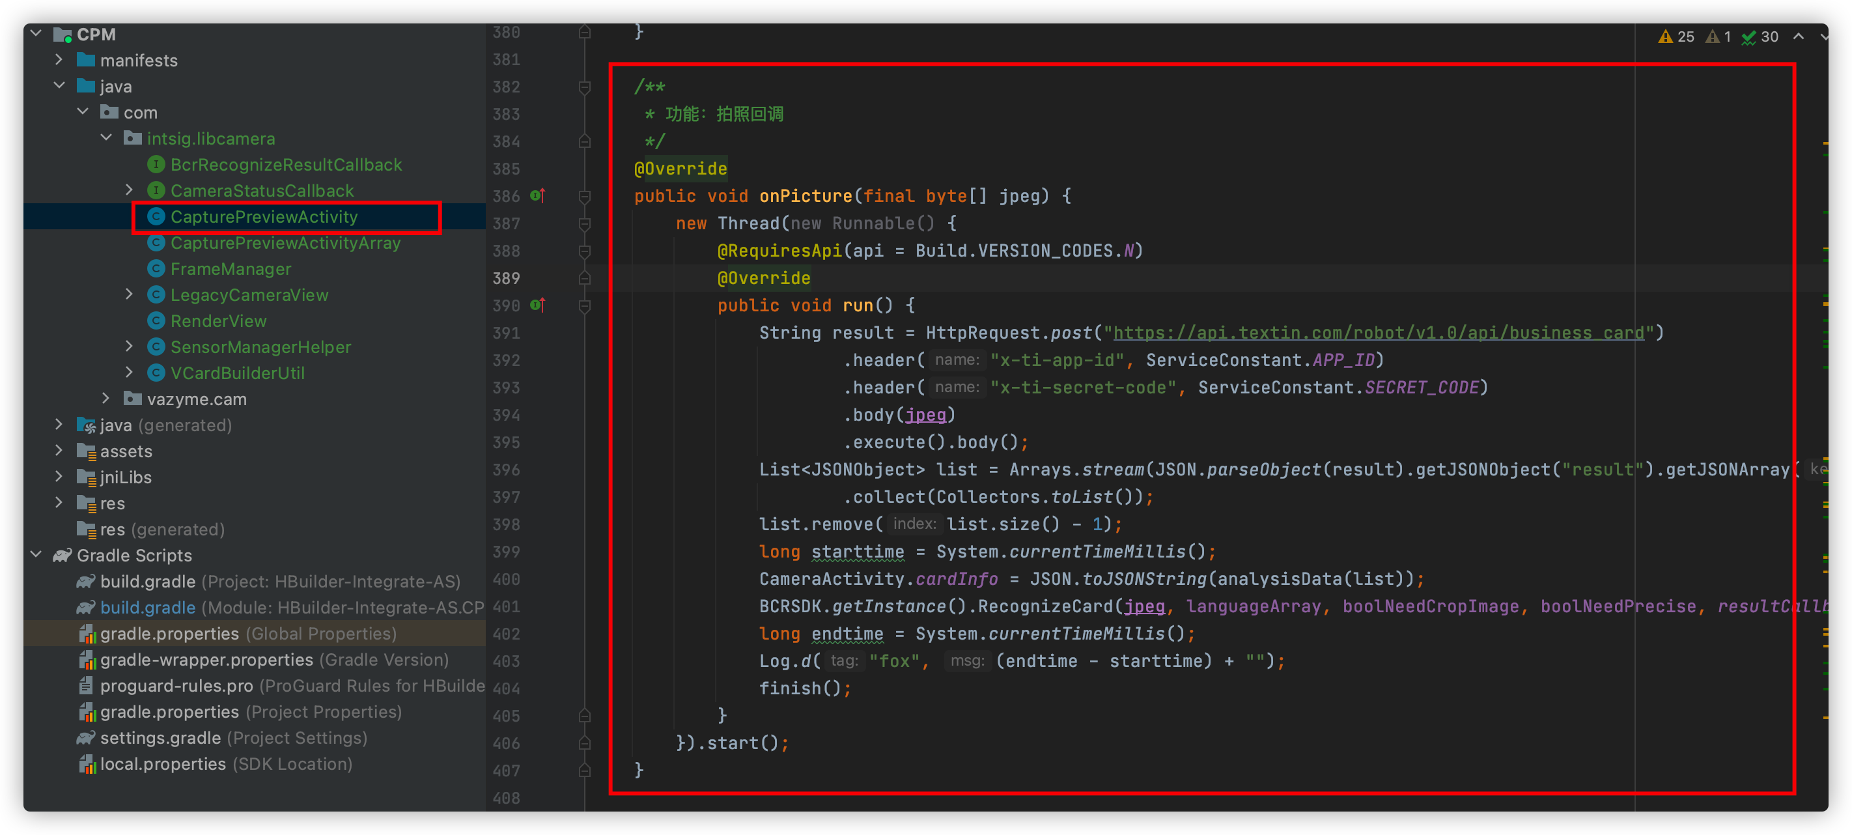Click Gradle Scripts elephant icon
The image size is (1852, 835).
63,555
